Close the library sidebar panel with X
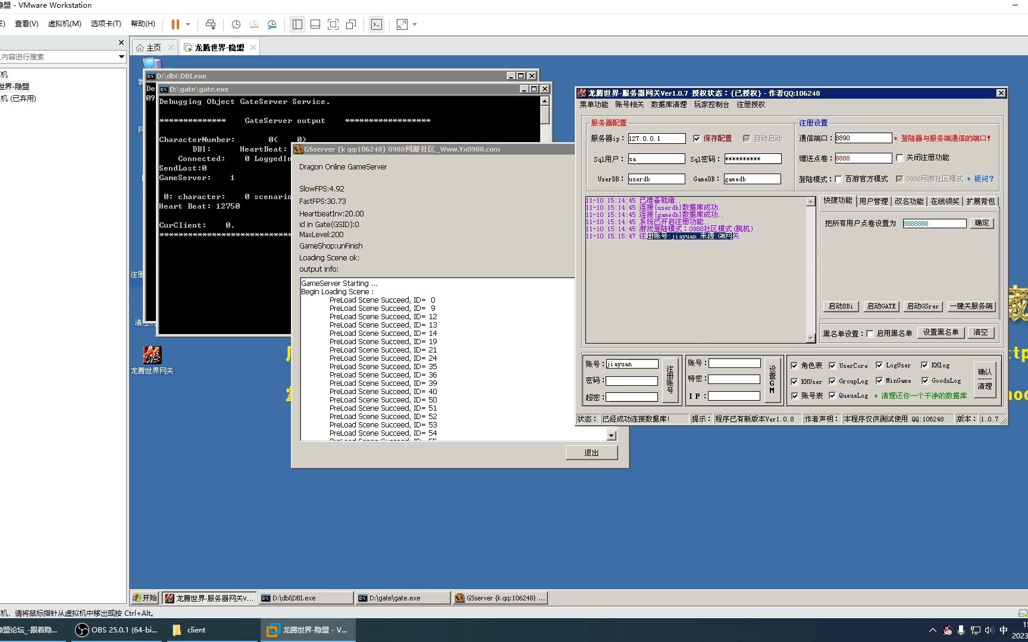 pyautogui.click(x=121, y=43)
